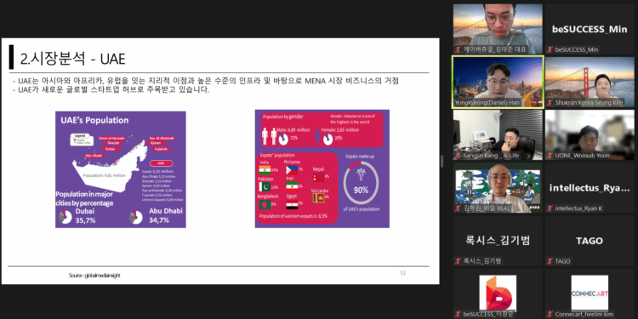Click muted mic icon beside UONE_Woosub Yoon
The width and height of the screenshot is (638, 319).
click(x=550, y=156)
